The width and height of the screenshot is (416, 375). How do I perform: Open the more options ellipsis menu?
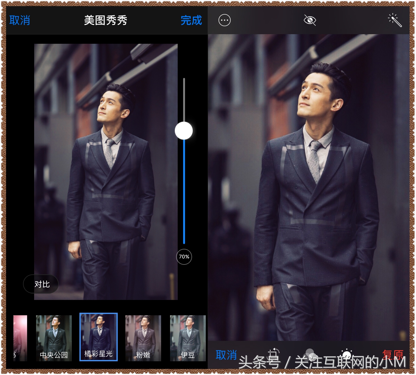224,20
